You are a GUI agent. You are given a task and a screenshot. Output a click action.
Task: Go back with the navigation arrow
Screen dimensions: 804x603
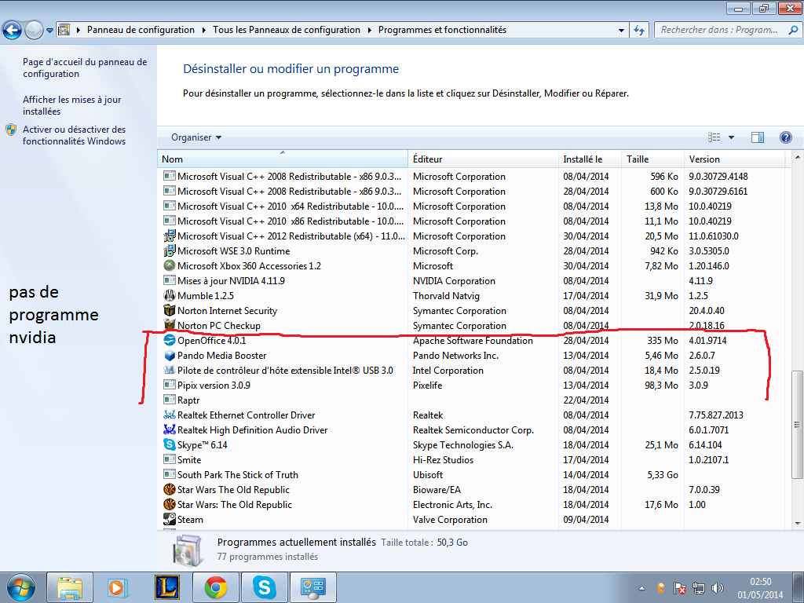click(12, 30)
